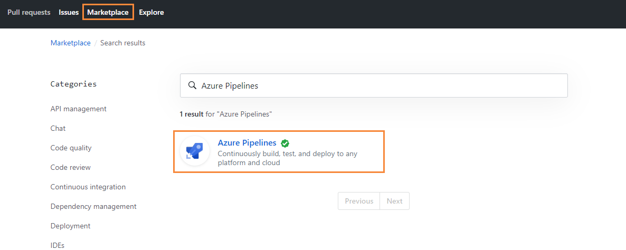Go to Issues in the top bar
Image resolution: width=626 pixels, height=250 pixels.
[x=69, y=12]
